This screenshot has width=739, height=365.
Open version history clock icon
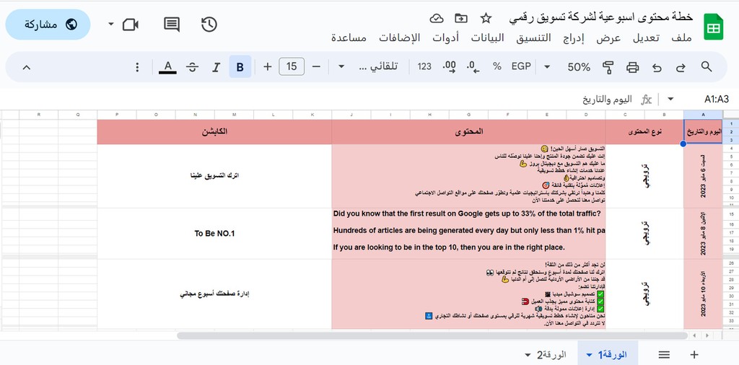[x=209, y=25]
